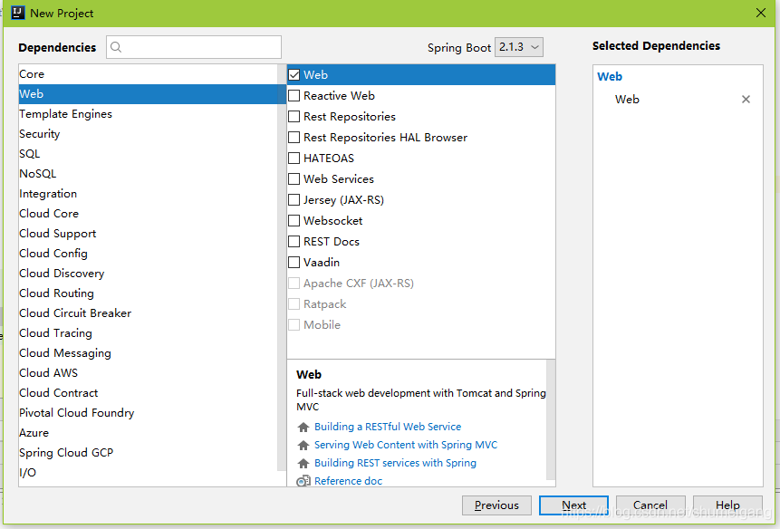The image size is (780, 529).
Task: Click the reference doc icon beside Reference doc
Action: [x=303, y=481]
